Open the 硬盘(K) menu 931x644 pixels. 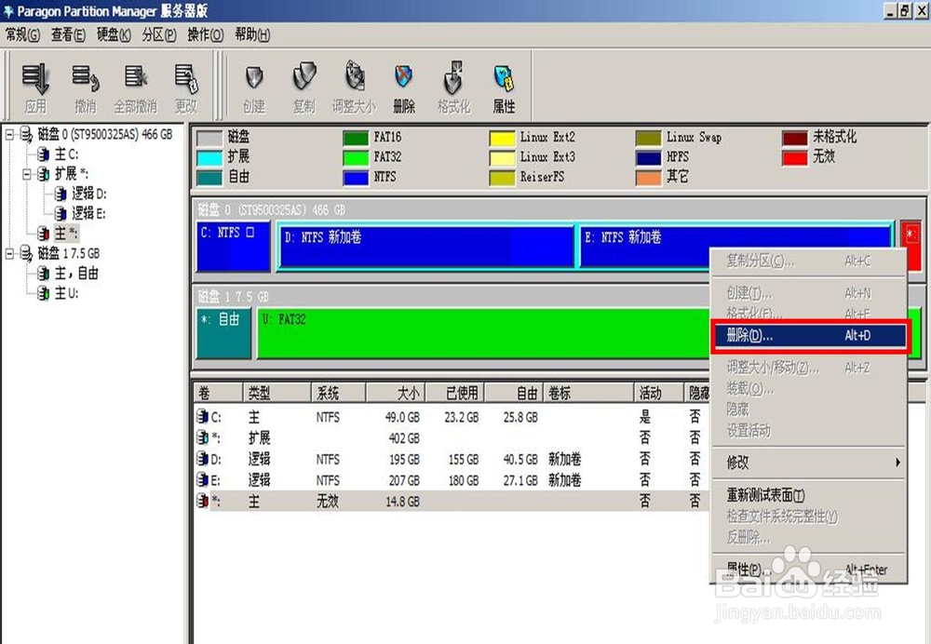(114, 35)
